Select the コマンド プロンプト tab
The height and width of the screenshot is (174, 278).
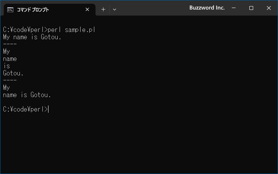point(33,10)
